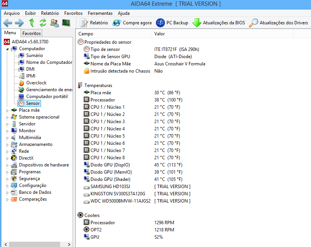Screen dimensions: 311x247
Task: Click the AIDA64 logo in title bar
Action: pyautogui.click(x=5, y=3)
